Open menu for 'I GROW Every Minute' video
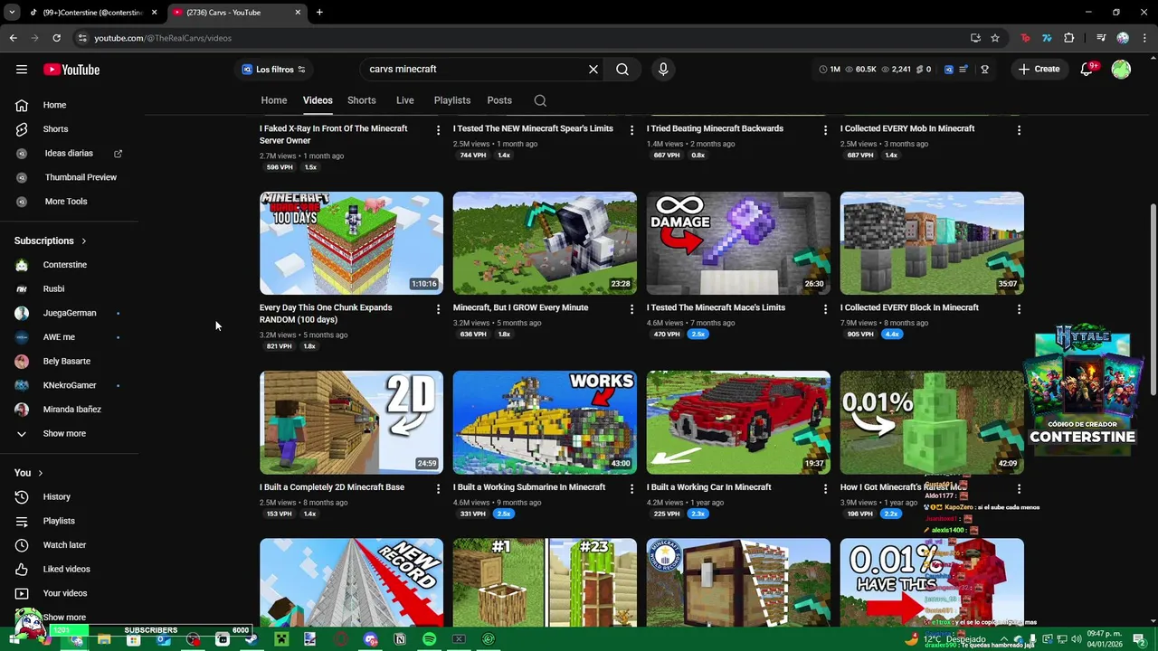This screenshot has height=651, width=1158. click(631, 309)
